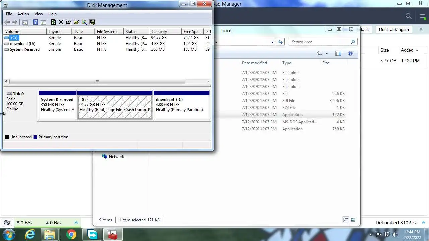
Task: Click the Volume column header
Action: pyautogui.click(x=25, y=32)
